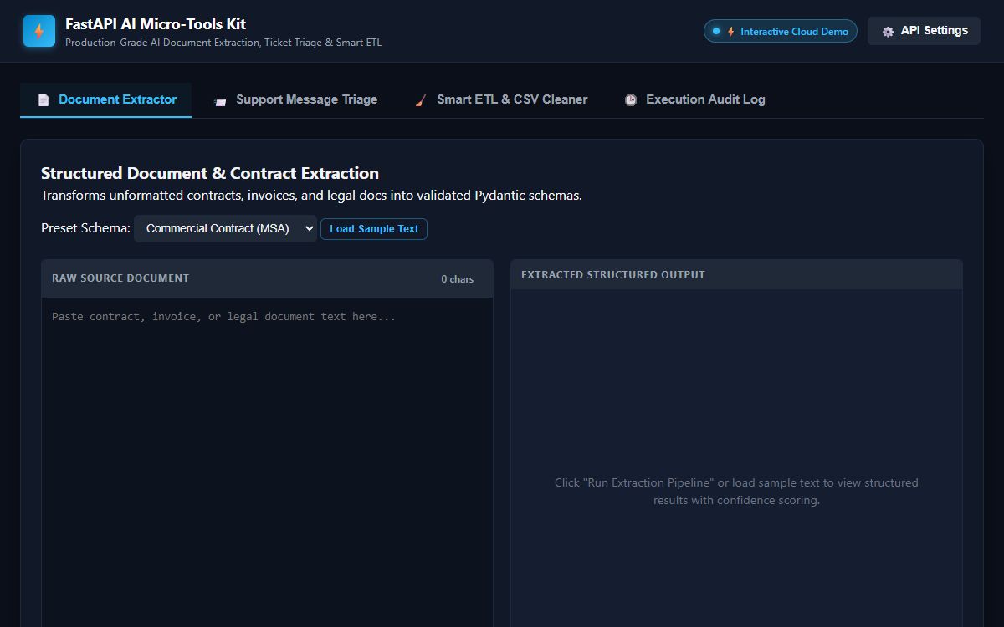Focus the raw source document text area

pos(267,461)
